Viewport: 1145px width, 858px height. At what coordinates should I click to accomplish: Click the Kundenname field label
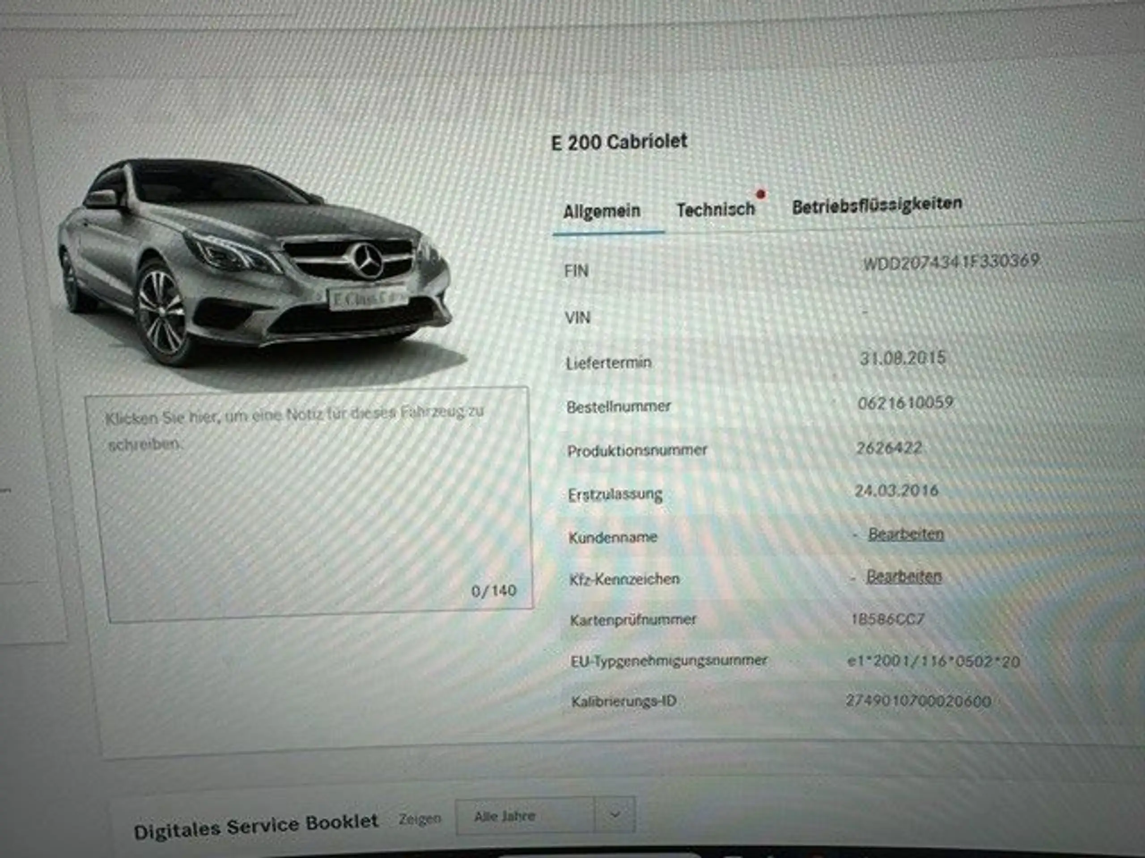pyautogui.click(x=613, y=537)
